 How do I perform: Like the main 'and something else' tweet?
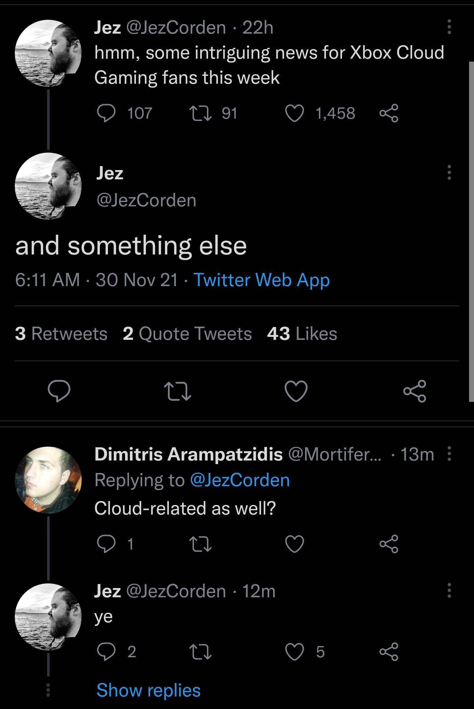tap(296, 391)
